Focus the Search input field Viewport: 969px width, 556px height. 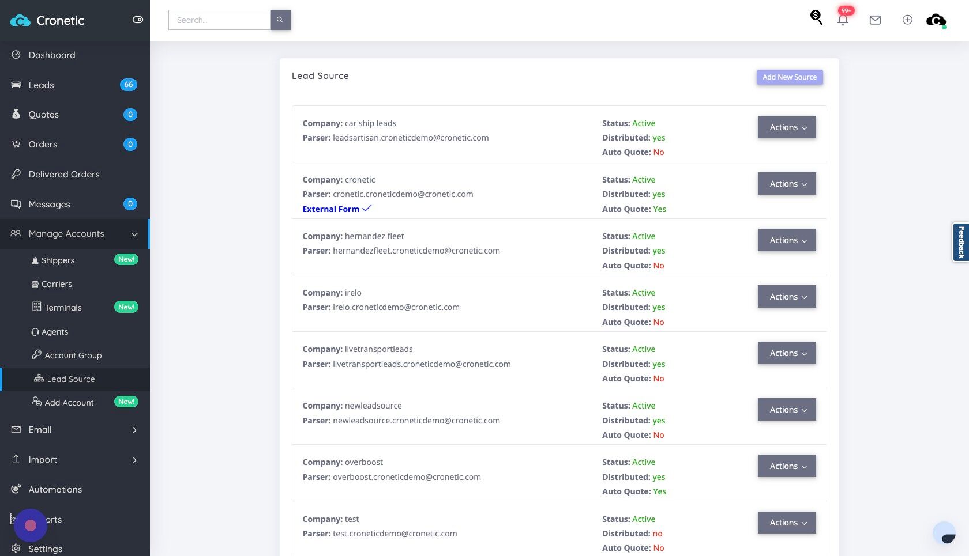(x=219, y=20)
